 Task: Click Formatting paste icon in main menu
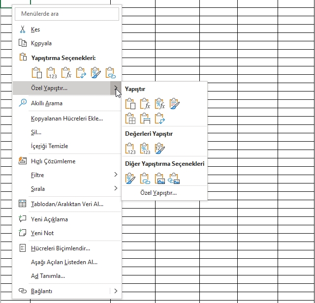[x=96, y=72]
